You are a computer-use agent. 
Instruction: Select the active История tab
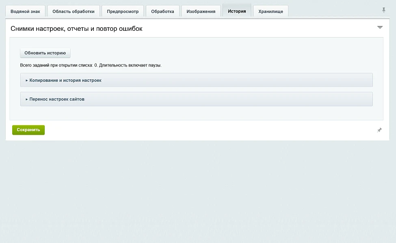237,11
